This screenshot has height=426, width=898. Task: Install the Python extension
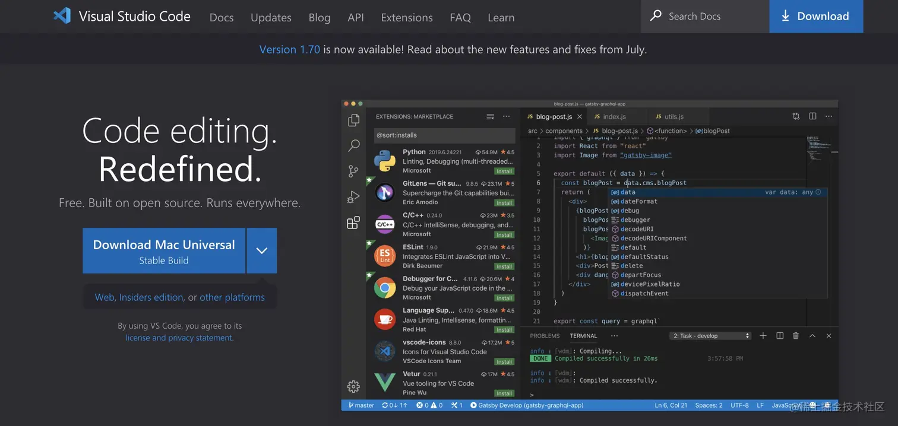click(505, 171)
